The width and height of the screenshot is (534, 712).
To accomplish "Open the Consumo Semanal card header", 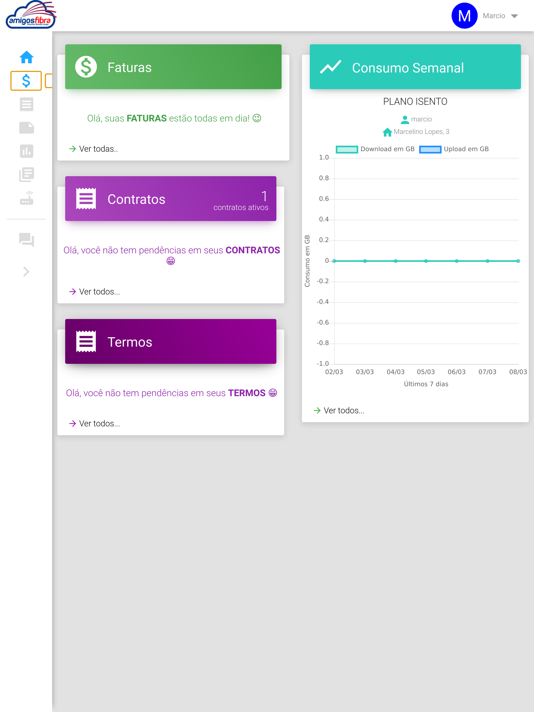I will tap(415, 67).
